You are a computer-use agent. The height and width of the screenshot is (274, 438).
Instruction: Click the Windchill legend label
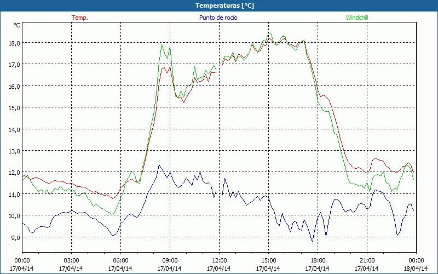[x=357, y=18]
